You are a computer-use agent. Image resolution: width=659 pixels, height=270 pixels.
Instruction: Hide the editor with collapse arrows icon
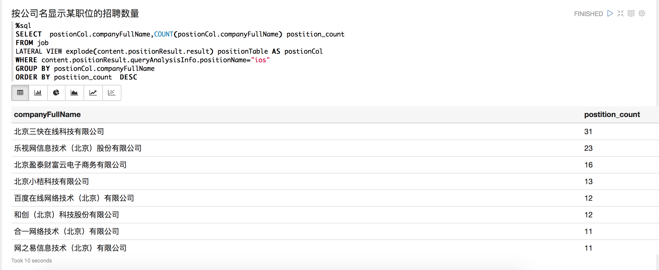(x=621, y=13)
